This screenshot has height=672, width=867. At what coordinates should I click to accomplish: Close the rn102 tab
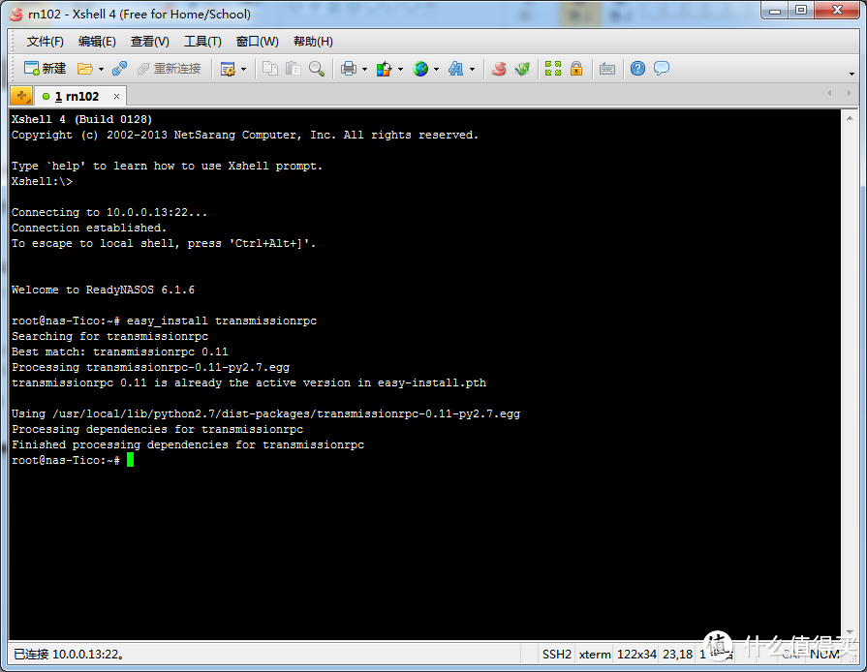116,96
